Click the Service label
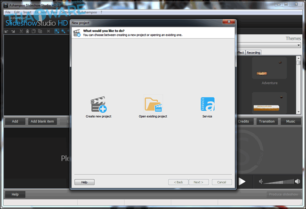Screen dimensions: 306x209 (x=207, y=116)
